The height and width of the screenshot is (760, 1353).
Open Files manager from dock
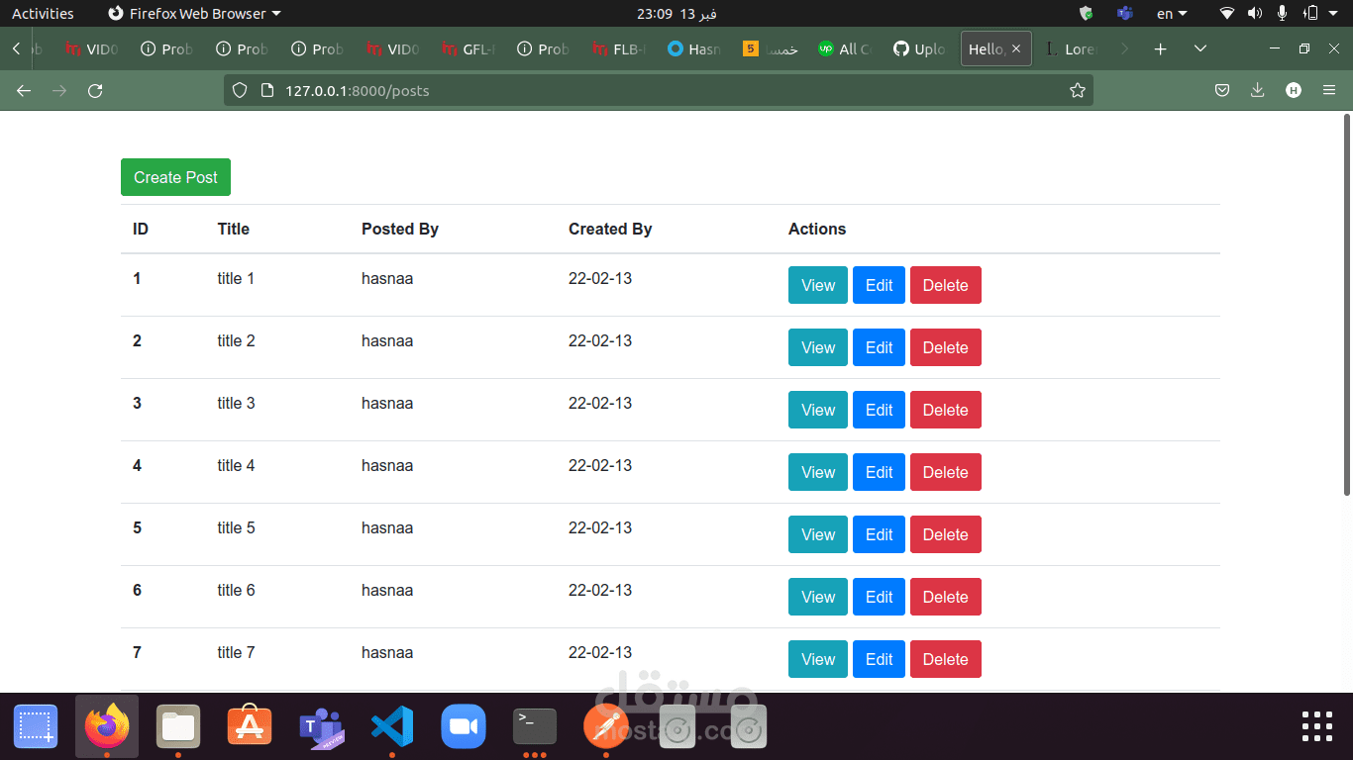click(178, 727)
